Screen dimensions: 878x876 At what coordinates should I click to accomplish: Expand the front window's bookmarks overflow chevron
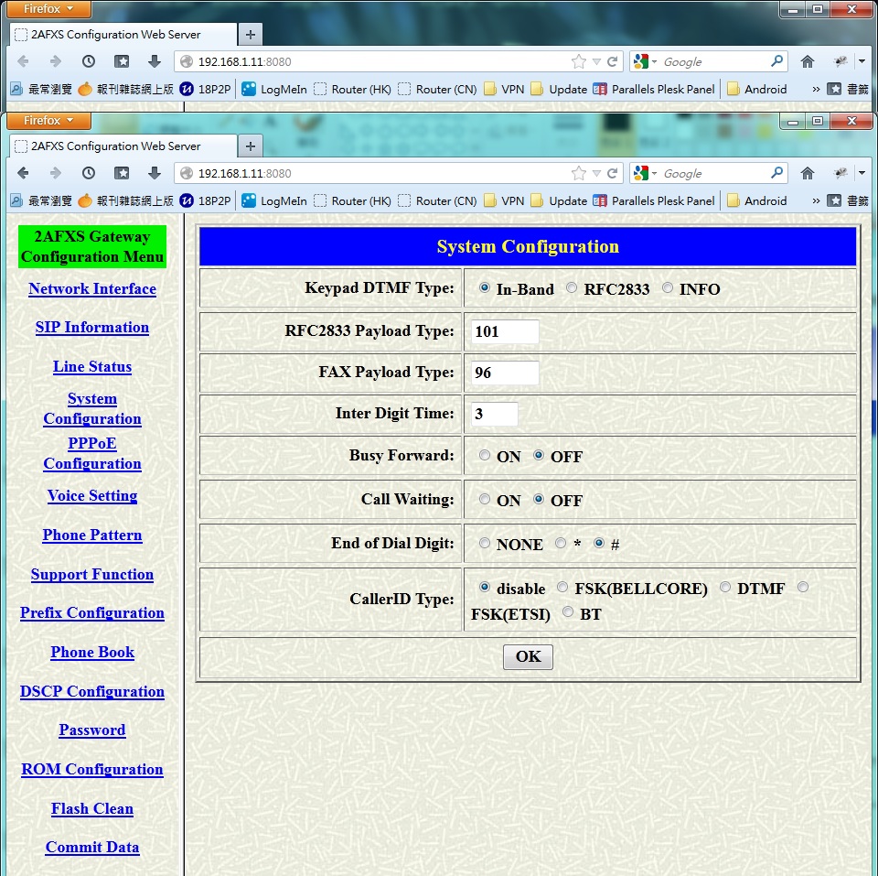coord(816,200)
